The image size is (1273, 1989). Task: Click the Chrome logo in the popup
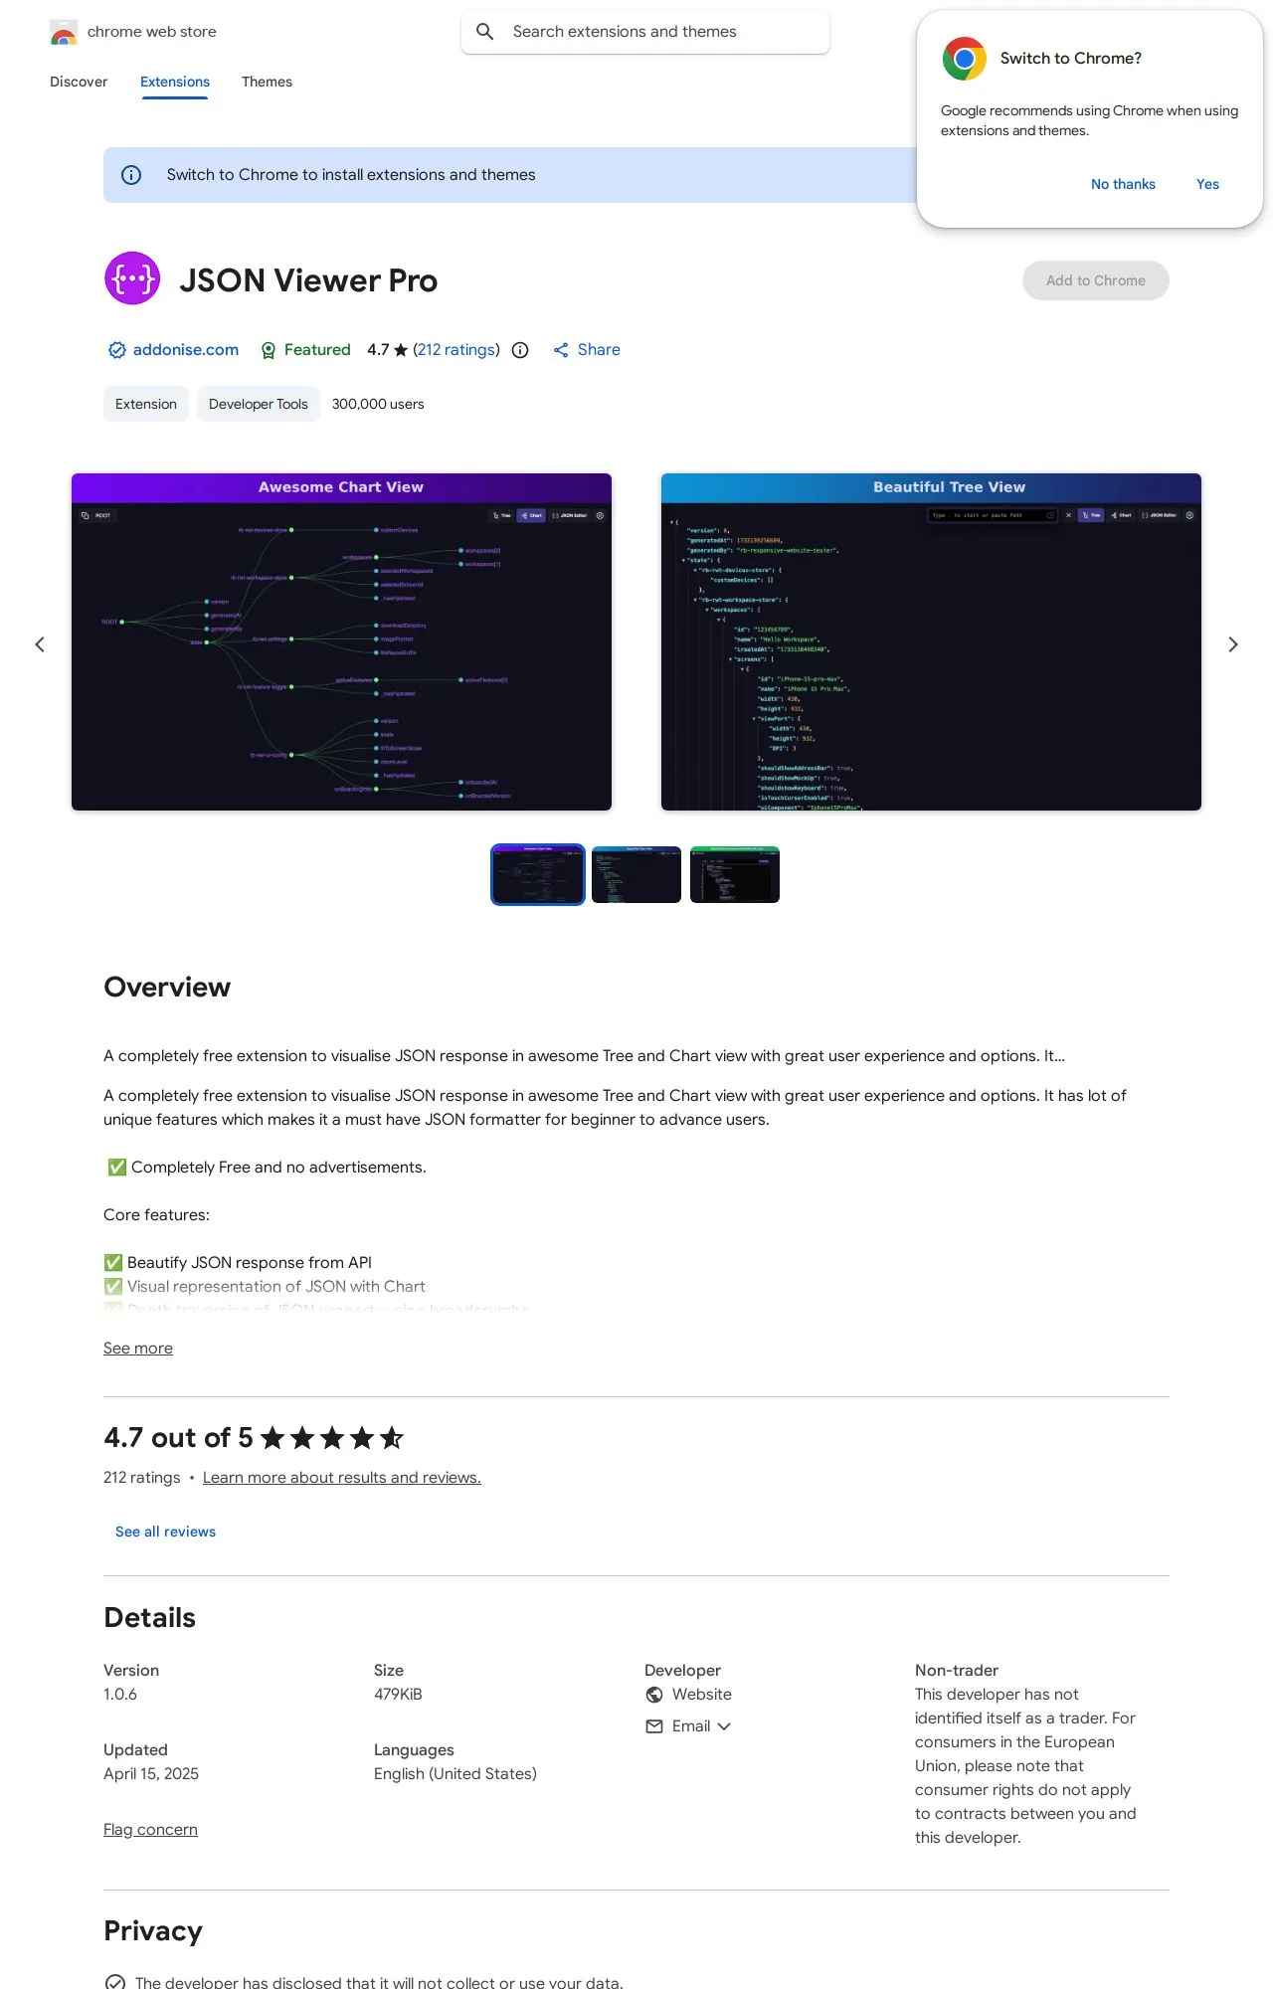coord(964,59)
